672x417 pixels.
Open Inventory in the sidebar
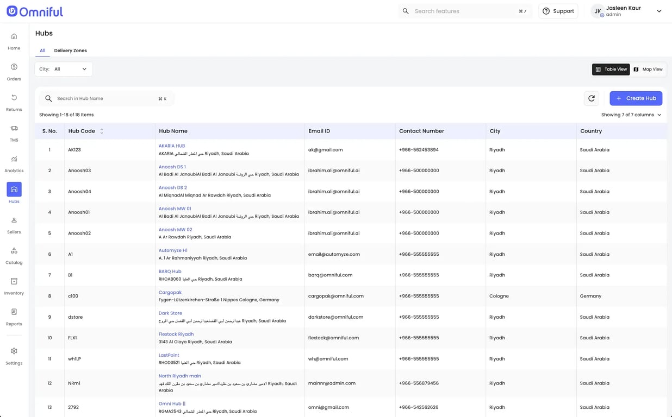click(x=14, y=286)
